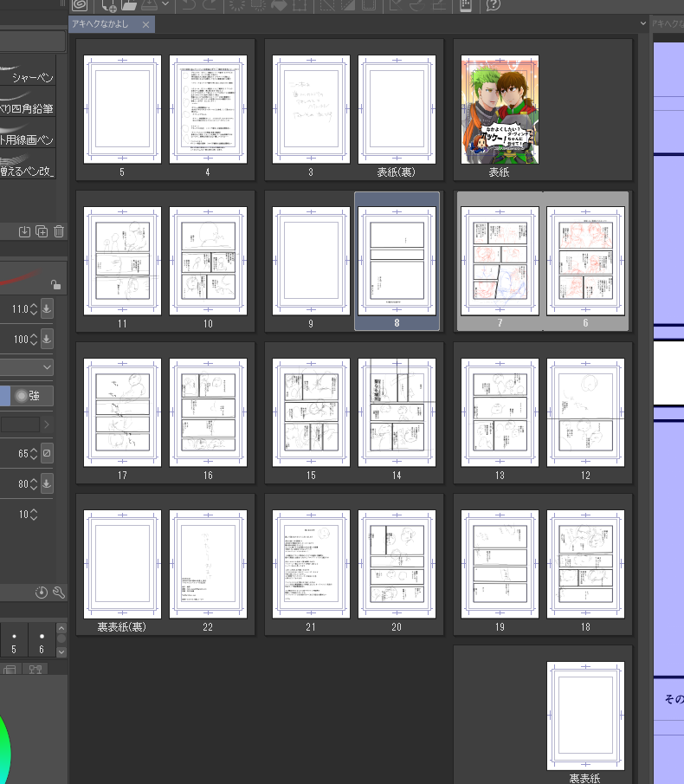684x784 pixels.
Task: Click the smartphone connect icon
Action: point(465,5)
